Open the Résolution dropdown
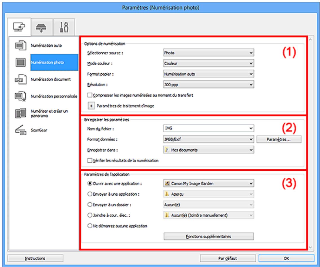This screenshot has height=267, width=320. point(209,84)
